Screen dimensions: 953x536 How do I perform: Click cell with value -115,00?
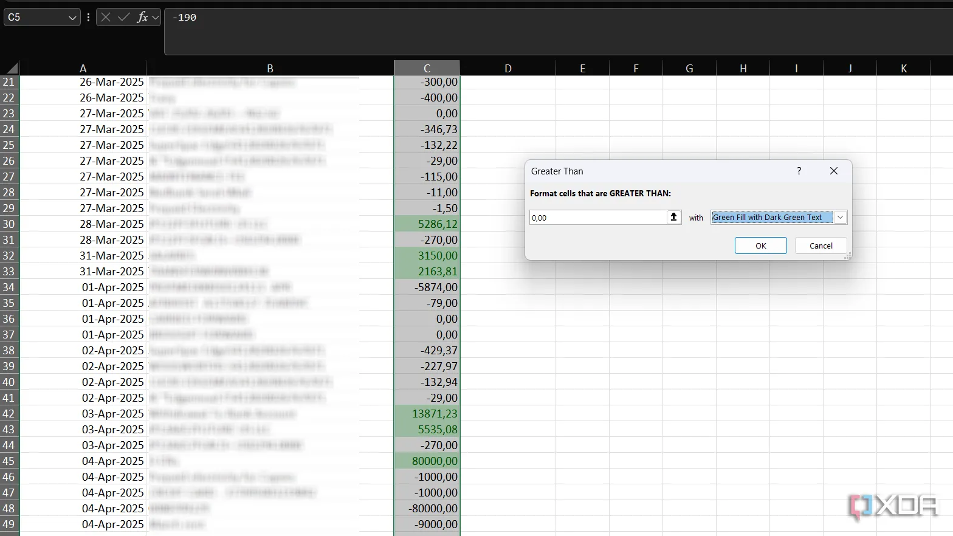(427, 177)
